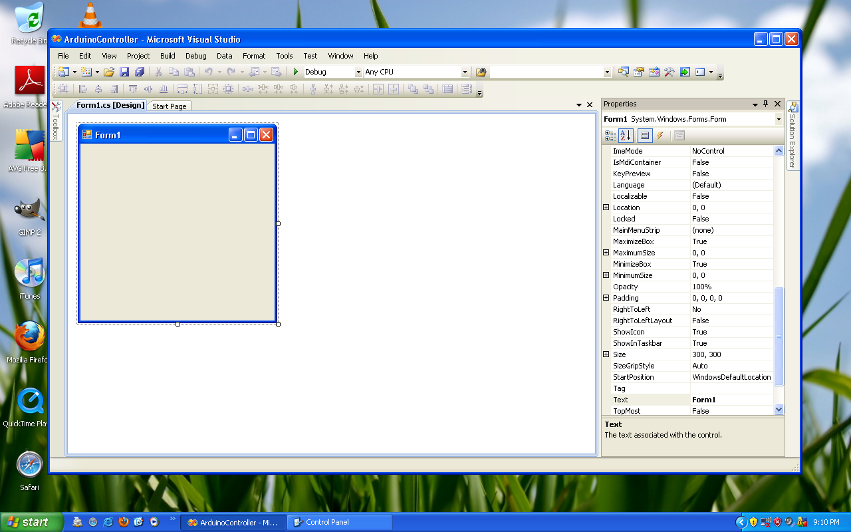Switch to Control Panel taskbar button
The width and height of the screenshot is (851, 532).
pyautogui.click(x=339, y=522)
